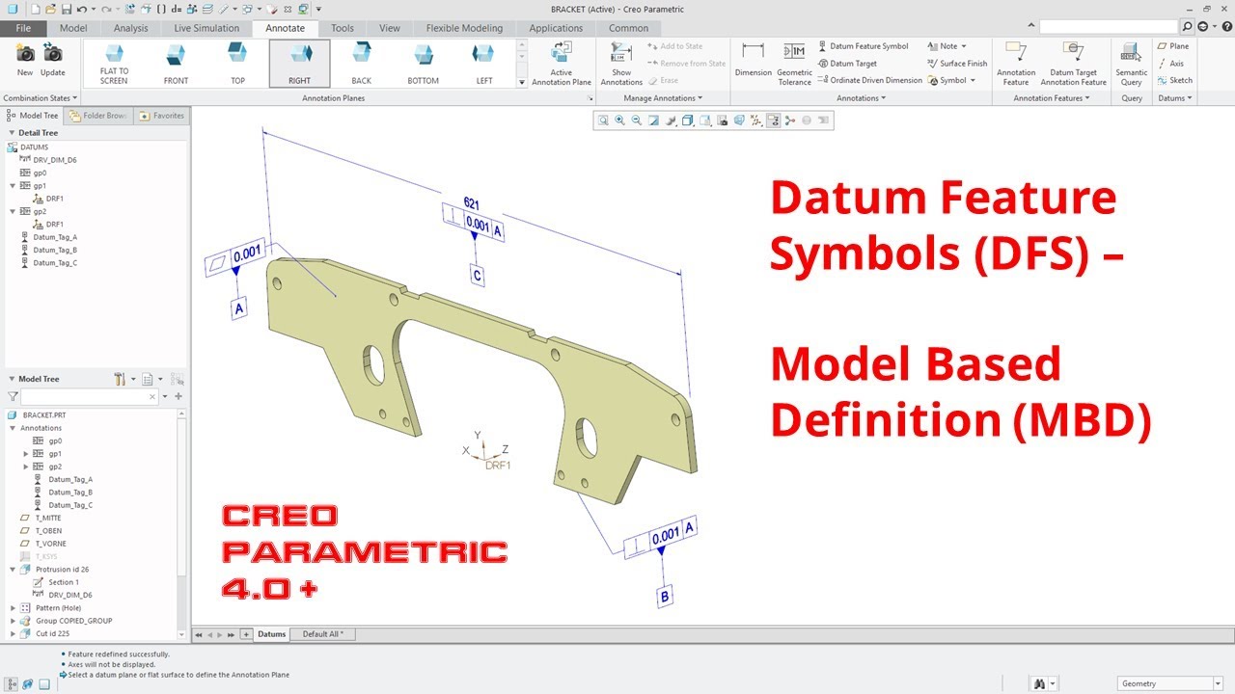Switch to Model ribbon tab
1235x694 pixels.
[x=73, y=28]
